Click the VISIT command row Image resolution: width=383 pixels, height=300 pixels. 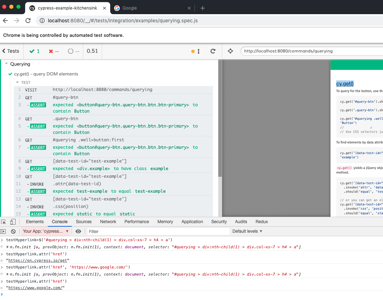pos(113,90)
